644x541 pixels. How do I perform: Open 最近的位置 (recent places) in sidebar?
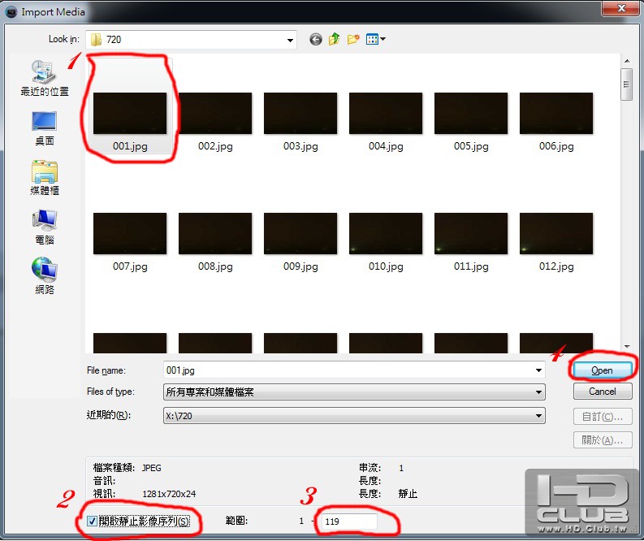pos(45,79)
